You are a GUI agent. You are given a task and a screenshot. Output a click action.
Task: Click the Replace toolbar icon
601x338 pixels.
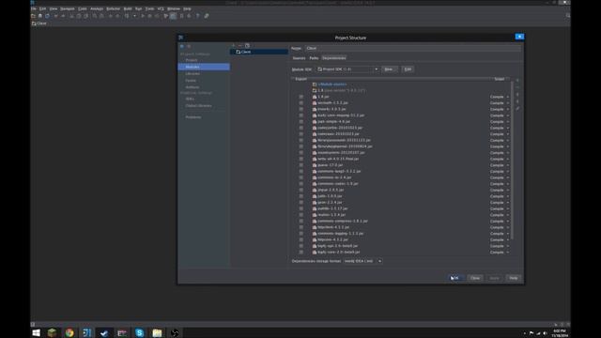tap(102, 16)
